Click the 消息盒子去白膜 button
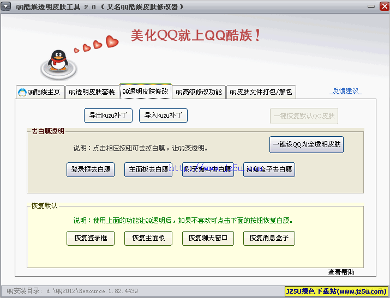The image size is (390, 298). [x=269, y=169]
